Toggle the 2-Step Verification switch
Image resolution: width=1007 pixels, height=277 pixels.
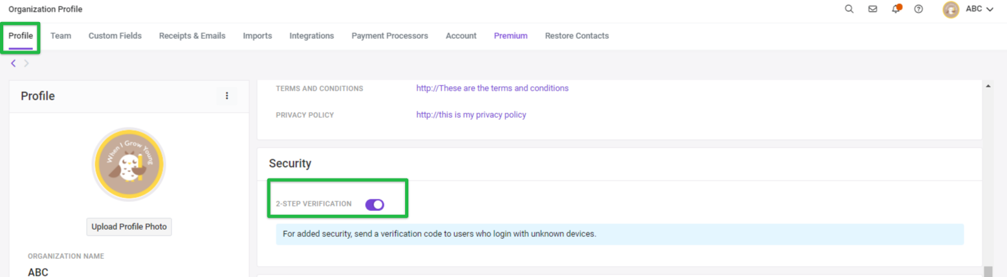click(375, 205)
